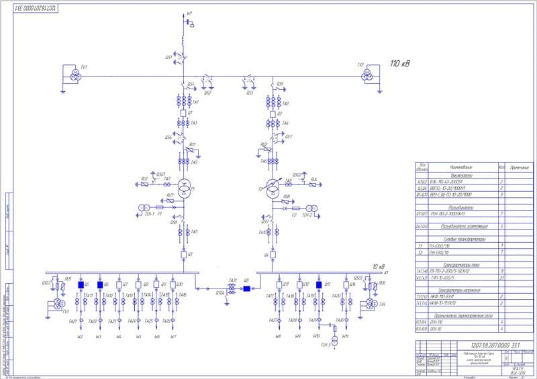Select the F2 fuse symbol
537x379 pixels.
tap(296, 208)
